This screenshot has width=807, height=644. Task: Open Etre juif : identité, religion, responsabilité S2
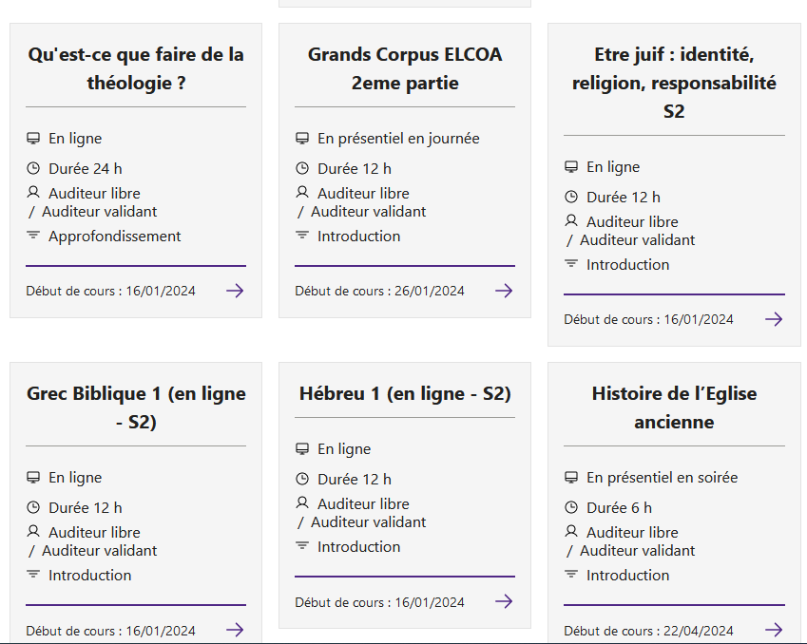tap(674, 83)
